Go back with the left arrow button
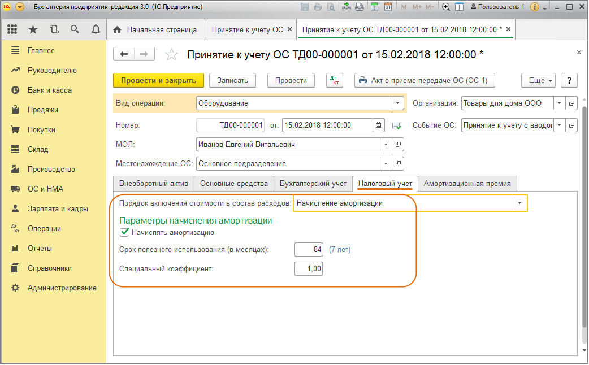Viewport: 589px width, 365px height. tap(124, 54)
